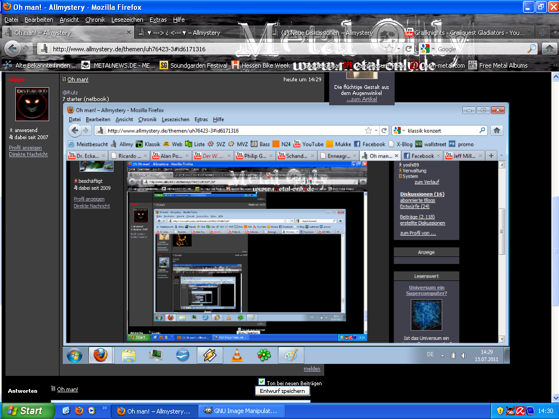Click the ICQ flower icon in embedded taskbar

(x=264, y=355)
